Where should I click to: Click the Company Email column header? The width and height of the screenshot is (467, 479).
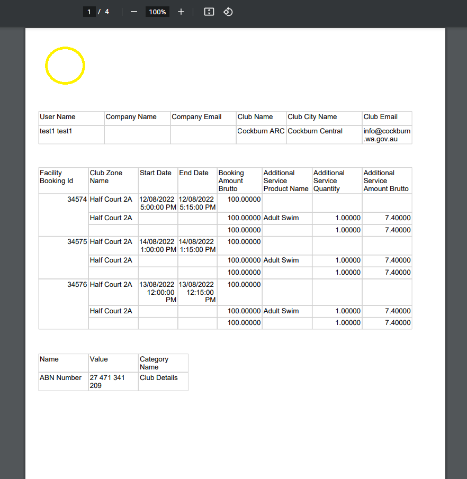point(196,117)
